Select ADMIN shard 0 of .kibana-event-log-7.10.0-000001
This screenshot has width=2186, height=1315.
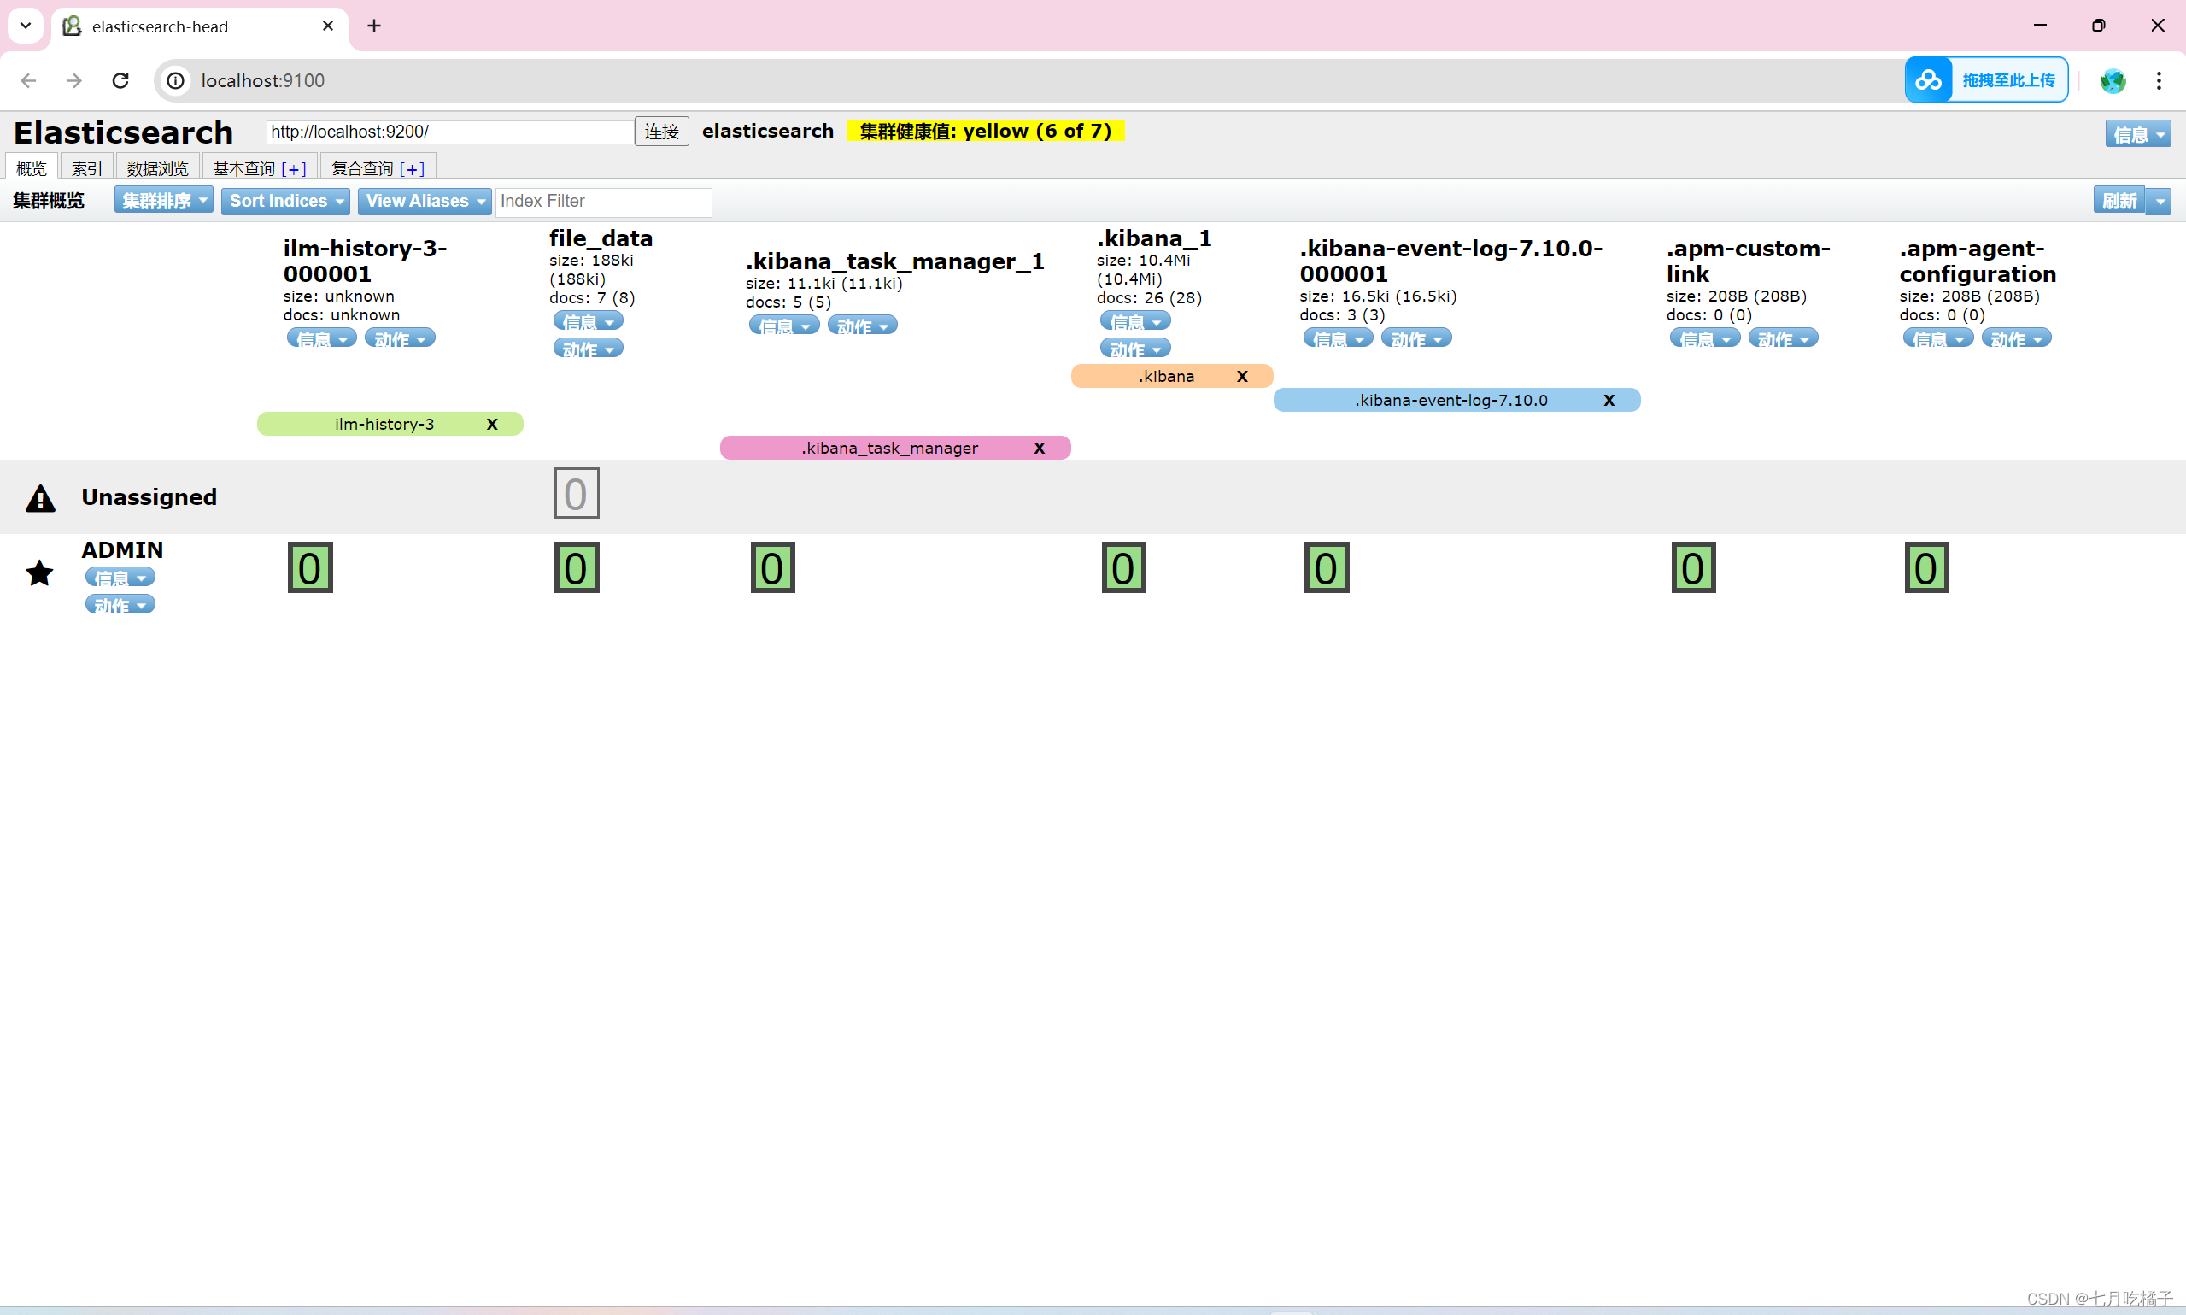click(1326, 567)
